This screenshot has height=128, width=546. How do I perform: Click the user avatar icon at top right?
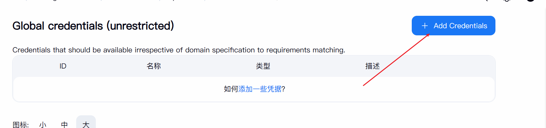click(530, 1)
